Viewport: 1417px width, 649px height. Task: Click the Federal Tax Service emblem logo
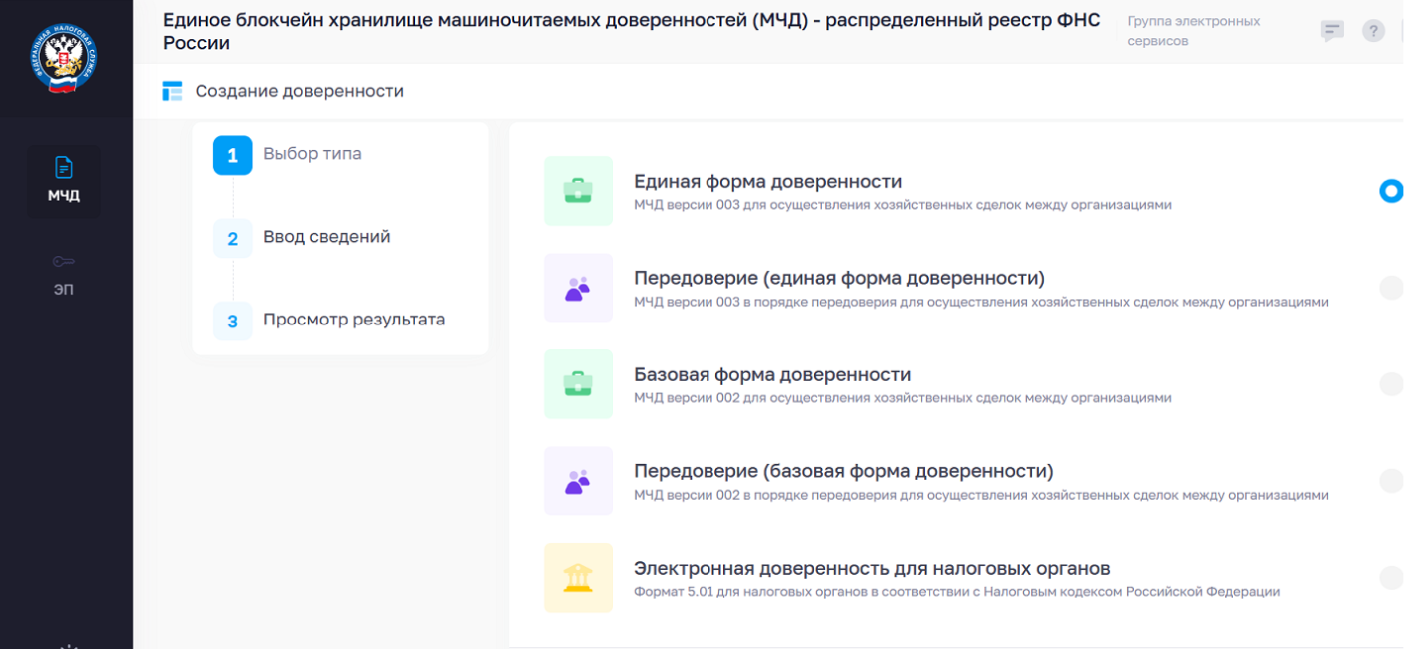pyautogui.click(x=64, y=59)
